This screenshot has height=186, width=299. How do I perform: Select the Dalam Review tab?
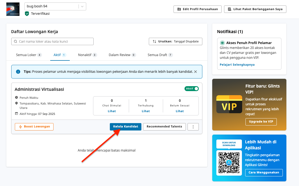point(122,55)
